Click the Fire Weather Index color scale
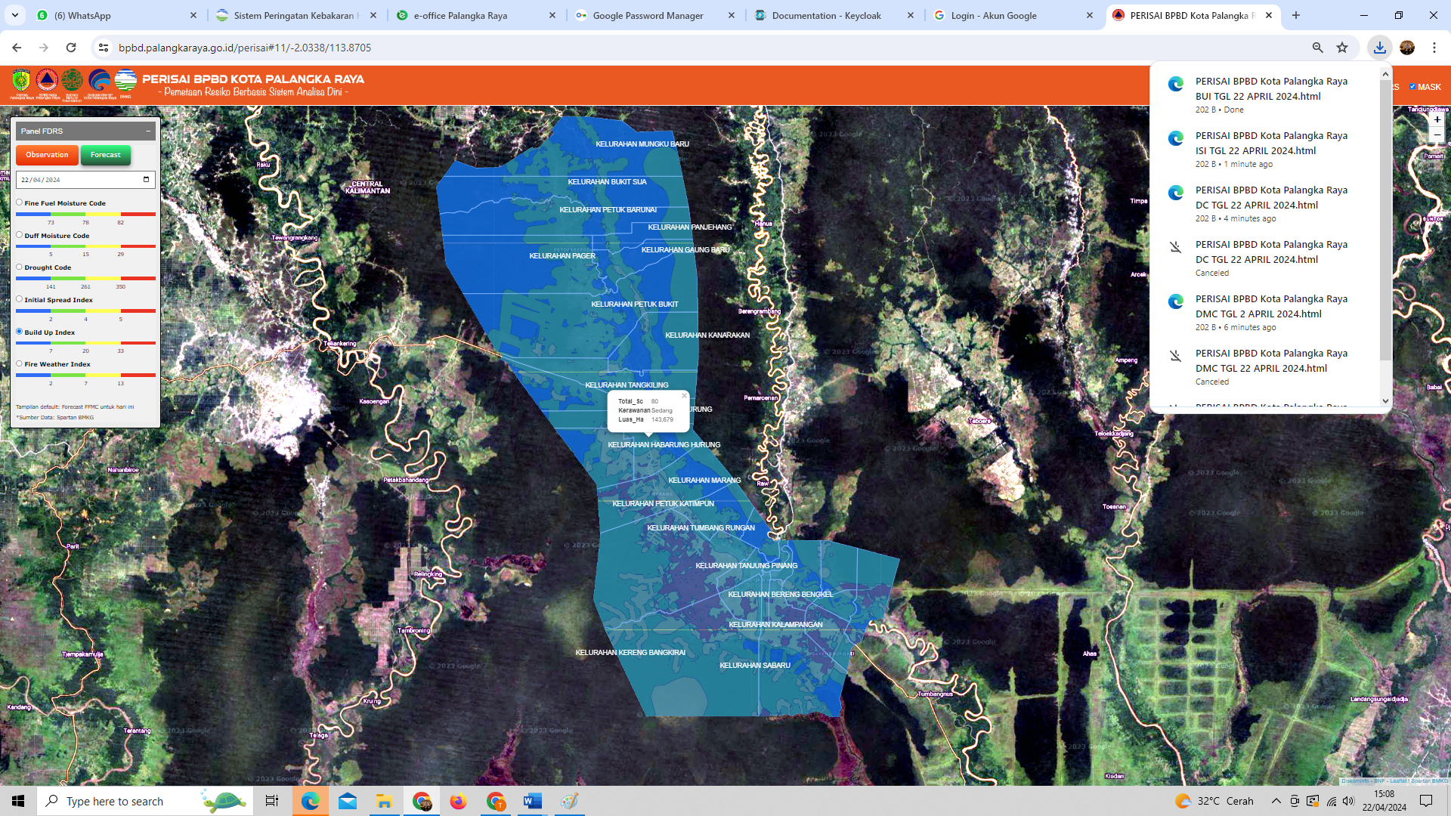Image resolution: width=1451 pixels, height=816 pixels. pyautogui.click(x=85, y=375)
